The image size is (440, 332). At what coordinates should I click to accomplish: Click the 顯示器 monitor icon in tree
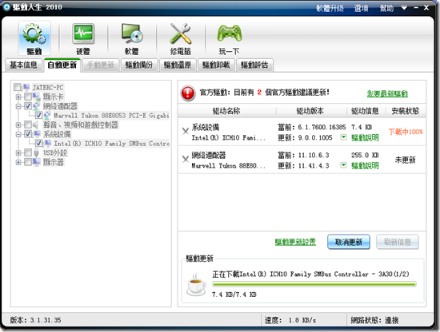[x=37, y=162]
